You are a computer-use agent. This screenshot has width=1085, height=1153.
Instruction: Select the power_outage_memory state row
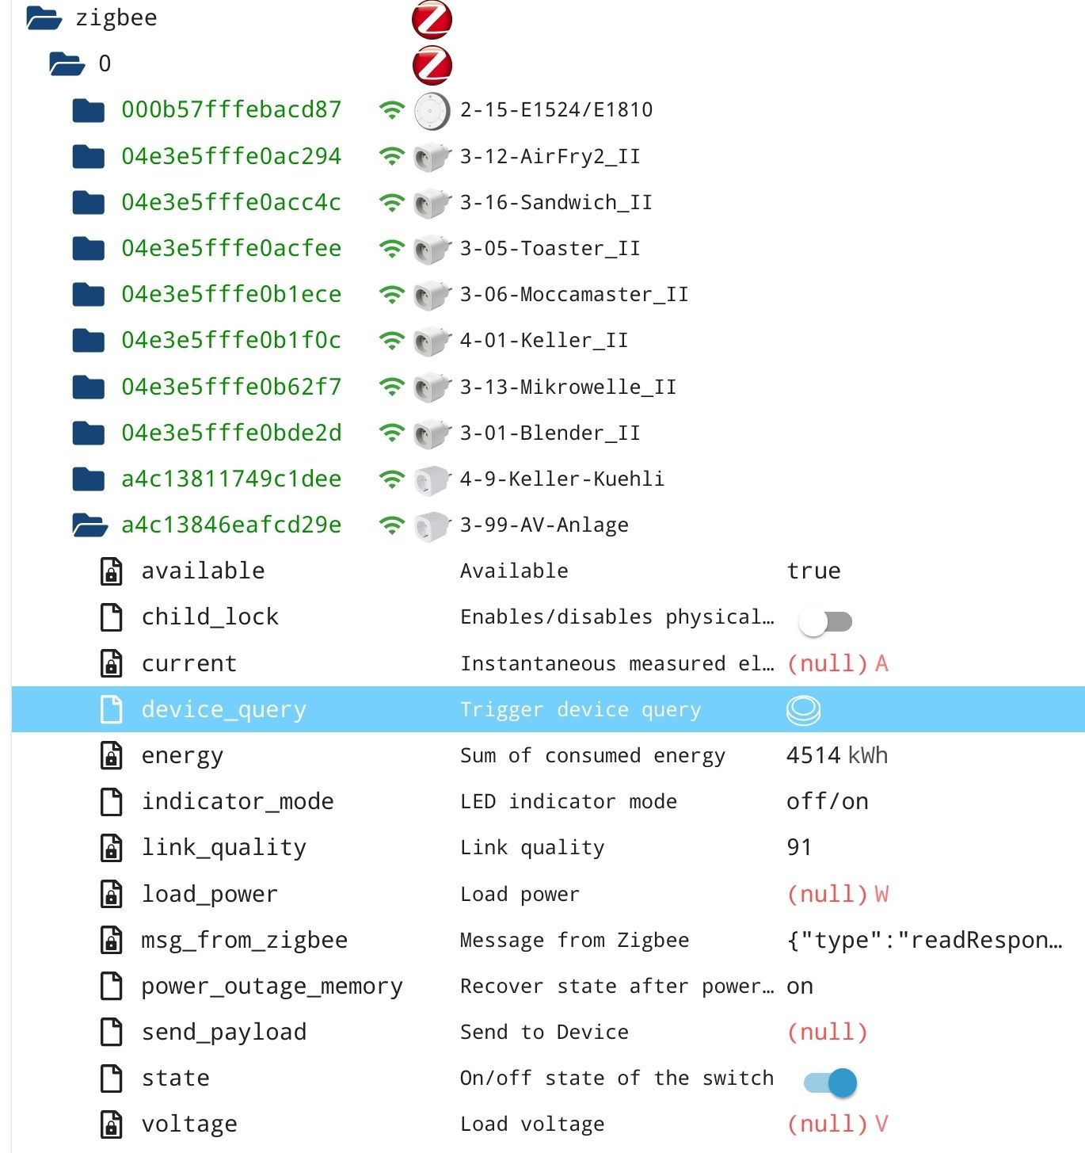click(x=548, y=986)
